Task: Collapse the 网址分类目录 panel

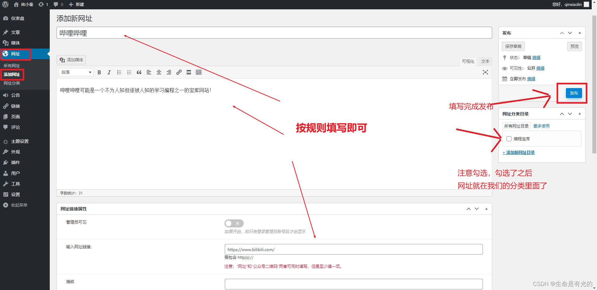Action: coord(580,114)
